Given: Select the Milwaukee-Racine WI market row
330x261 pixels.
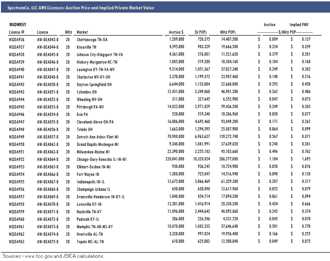Looking at the screenshot, I should point(94,152).
